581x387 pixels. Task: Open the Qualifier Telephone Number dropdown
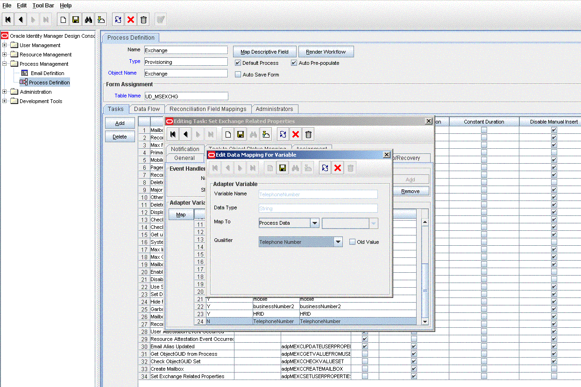click(x=339, y=242)
